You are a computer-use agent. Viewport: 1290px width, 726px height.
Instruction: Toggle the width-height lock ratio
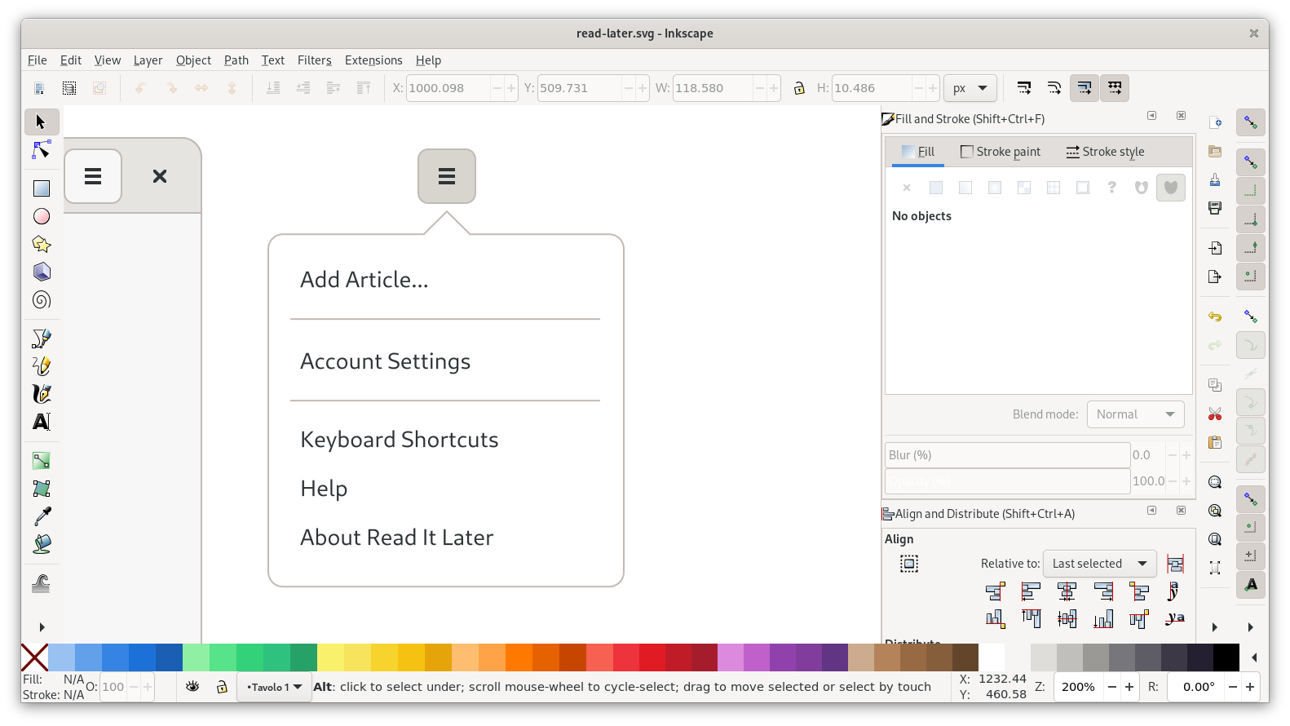pyautogui.click(x=799, y=88)
